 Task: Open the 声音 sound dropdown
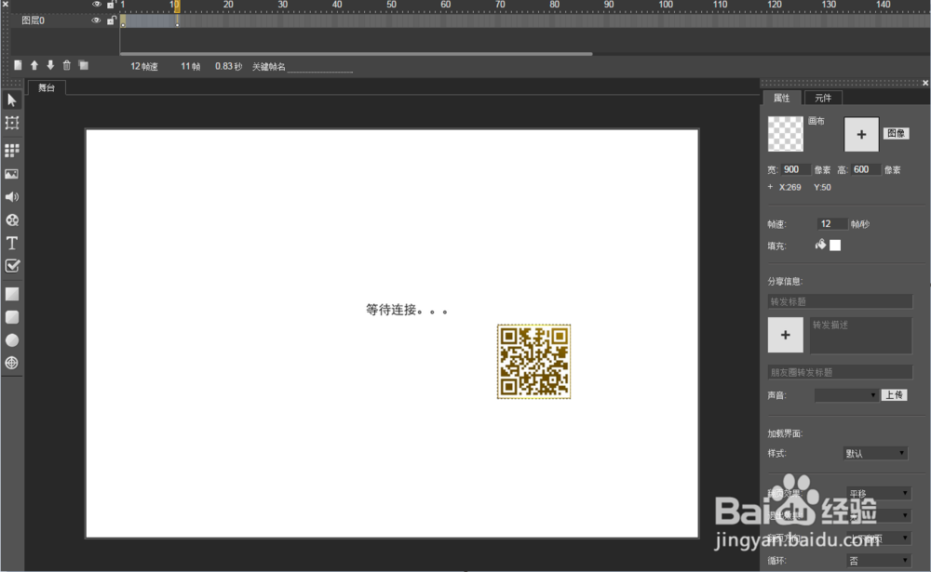845,394
